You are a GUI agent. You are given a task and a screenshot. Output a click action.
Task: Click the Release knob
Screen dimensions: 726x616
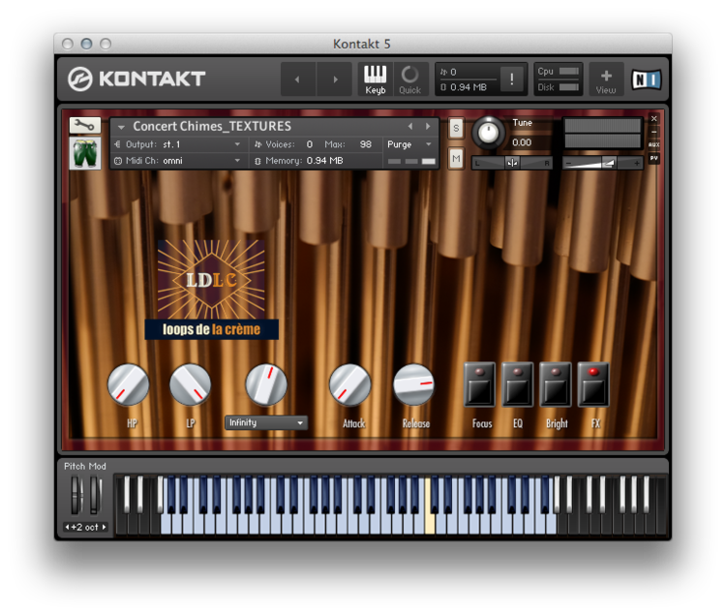coord(414,385)
